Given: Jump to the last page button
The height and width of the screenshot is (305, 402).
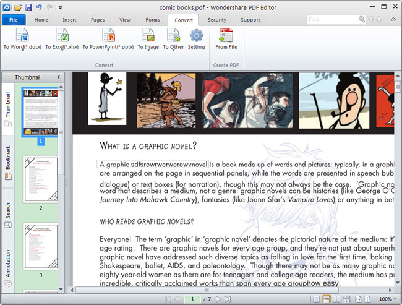Looking at the screenshot, I should coord(228,299).
